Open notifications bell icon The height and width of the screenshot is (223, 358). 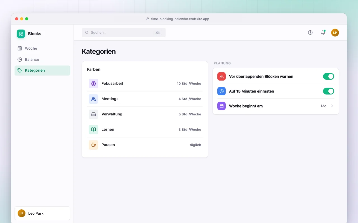pos(323,32)
